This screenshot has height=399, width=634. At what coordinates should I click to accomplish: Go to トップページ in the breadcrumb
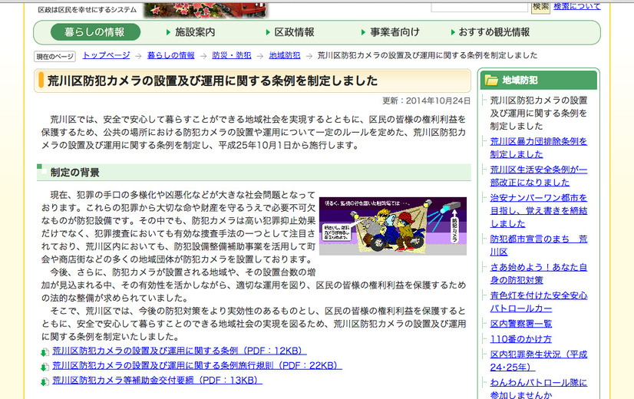[x=106, y=56]
